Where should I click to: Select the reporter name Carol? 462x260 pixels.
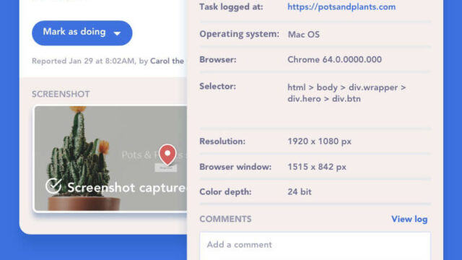167,61
